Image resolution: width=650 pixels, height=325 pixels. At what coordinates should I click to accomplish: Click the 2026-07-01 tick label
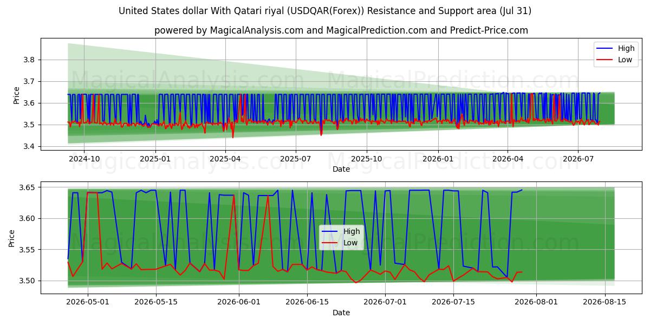(x=385, y=302)
